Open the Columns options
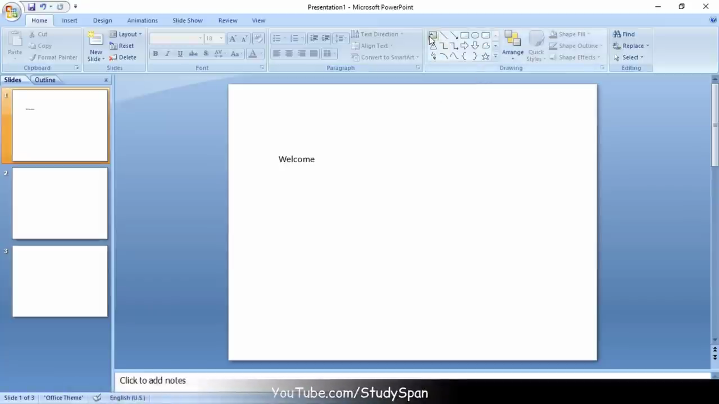The height and width of the screenshot is (404, 719). pyautogui.click(x=329, y=54)
